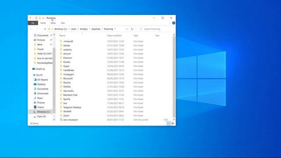
Task: Select the audacity folder icon
Action: coord(61,50)
